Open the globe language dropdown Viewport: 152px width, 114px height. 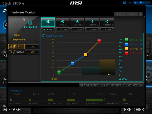[142, 3]
